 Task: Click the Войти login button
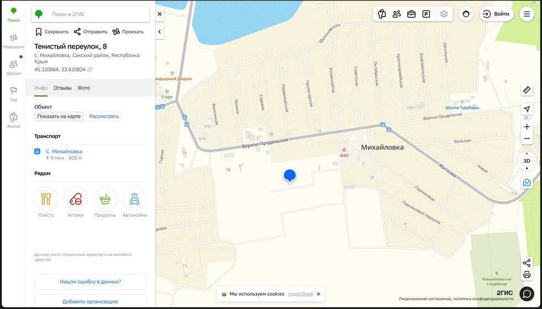click(x=496, y=14)
